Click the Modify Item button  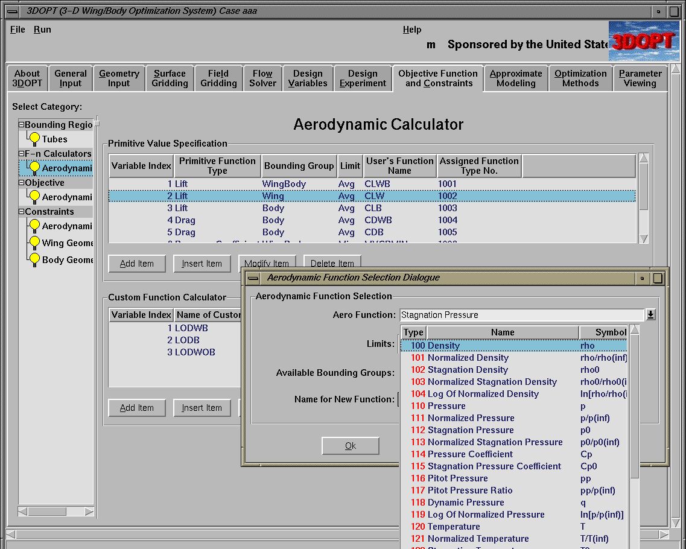pyautogui.click(x=267, y=261)
